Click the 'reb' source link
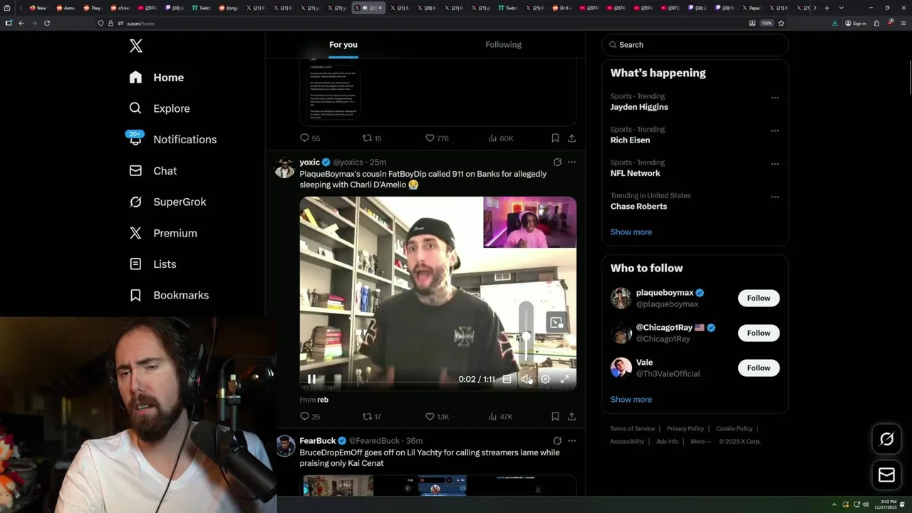 pyautogui.click(x=323, y=400)
